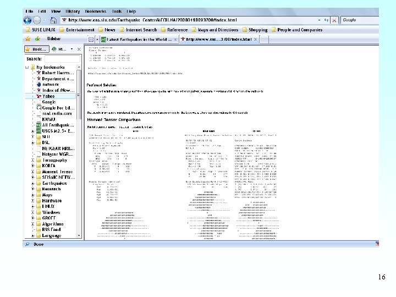This screenshot has width=396, height=297.
Task: Open the Maps and Directions toolbar folder
Action: point(217,30)
